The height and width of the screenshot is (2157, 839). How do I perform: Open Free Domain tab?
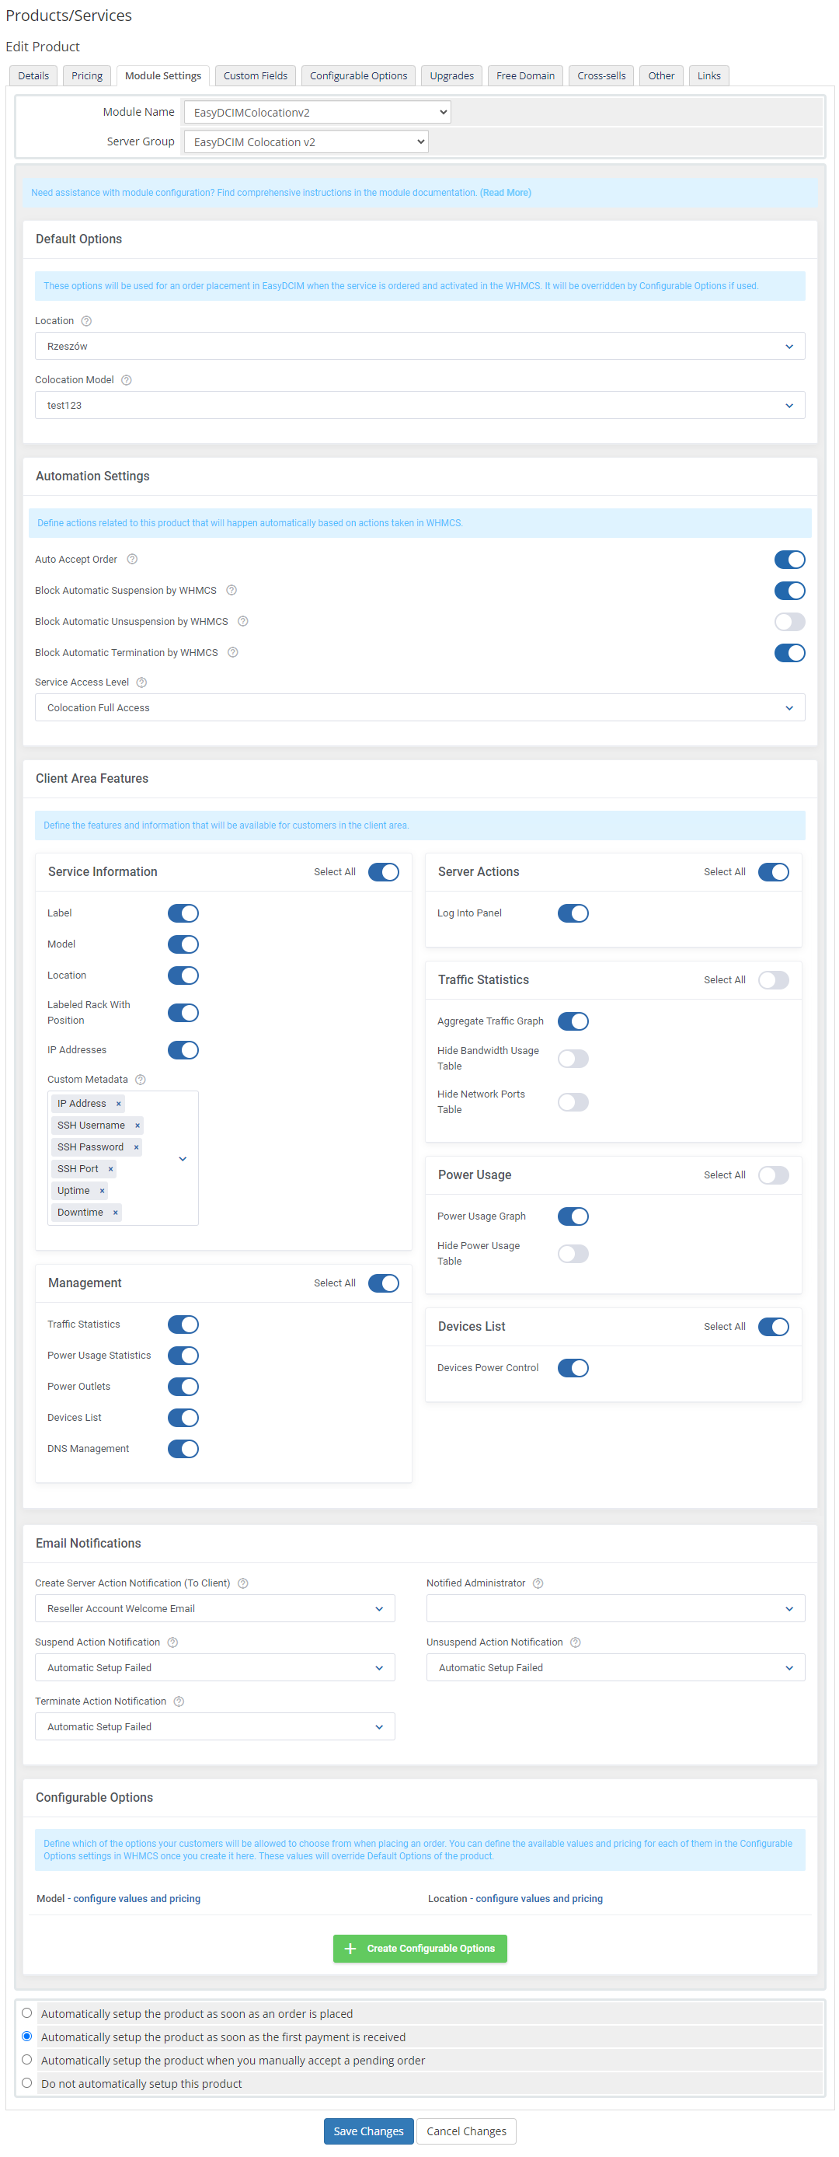pos(525,75)
